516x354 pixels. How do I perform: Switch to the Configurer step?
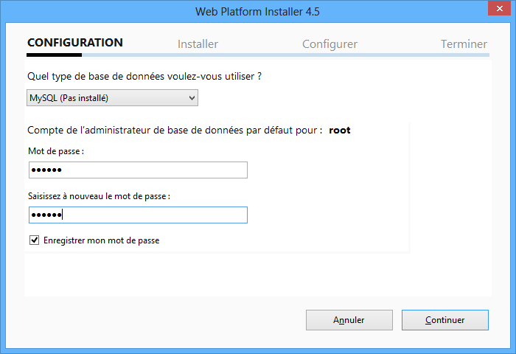point(330,44)
